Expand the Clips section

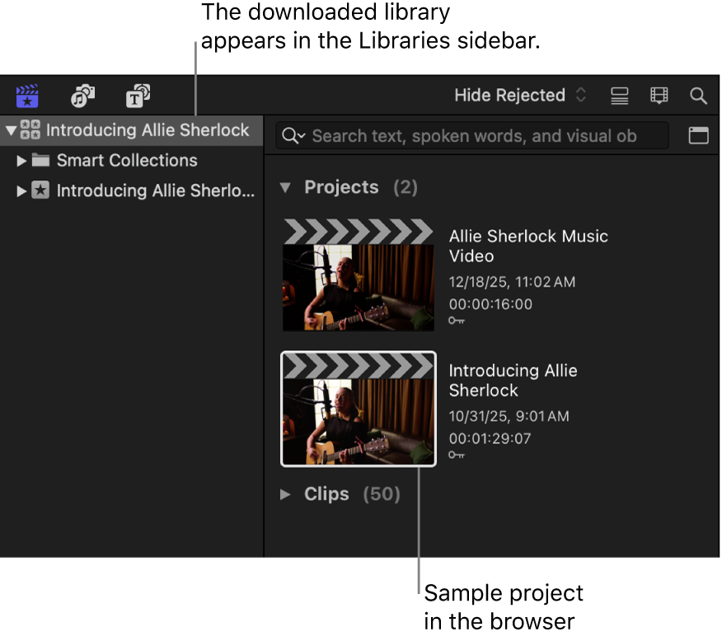tap(286, 494)
